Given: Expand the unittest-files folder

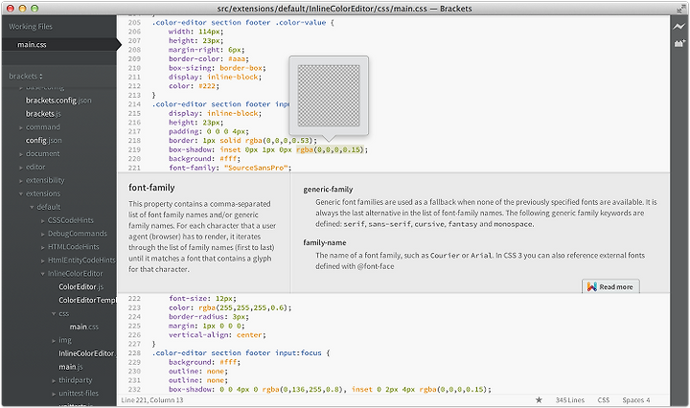Looking at the screenshot, I should (x=54, y=394).
